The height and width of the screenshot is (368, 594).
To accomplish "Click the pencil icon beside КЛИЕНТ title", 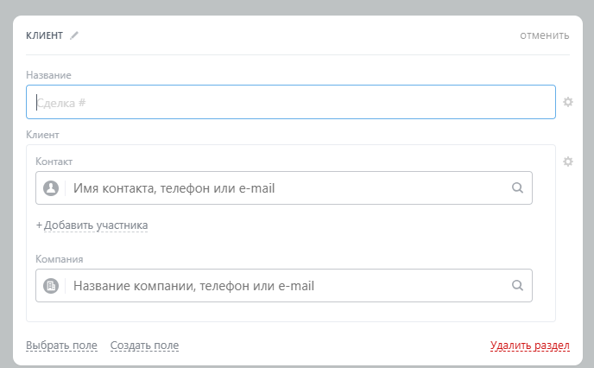I will [x=74, y=35].
